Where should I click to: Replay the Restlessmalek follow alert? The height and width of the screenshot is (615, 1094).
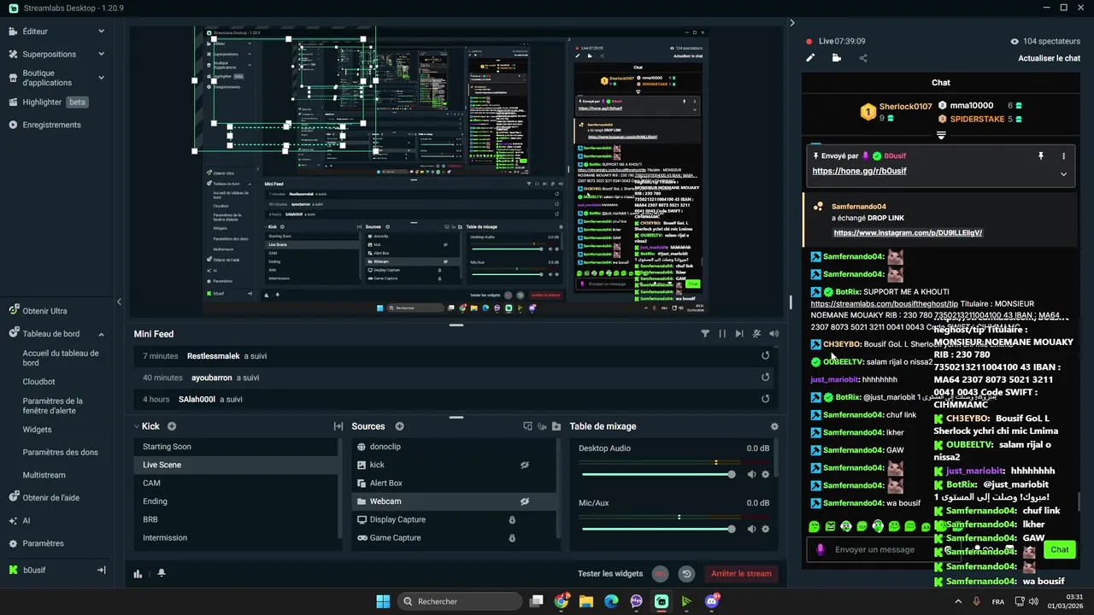pos(765,355)
